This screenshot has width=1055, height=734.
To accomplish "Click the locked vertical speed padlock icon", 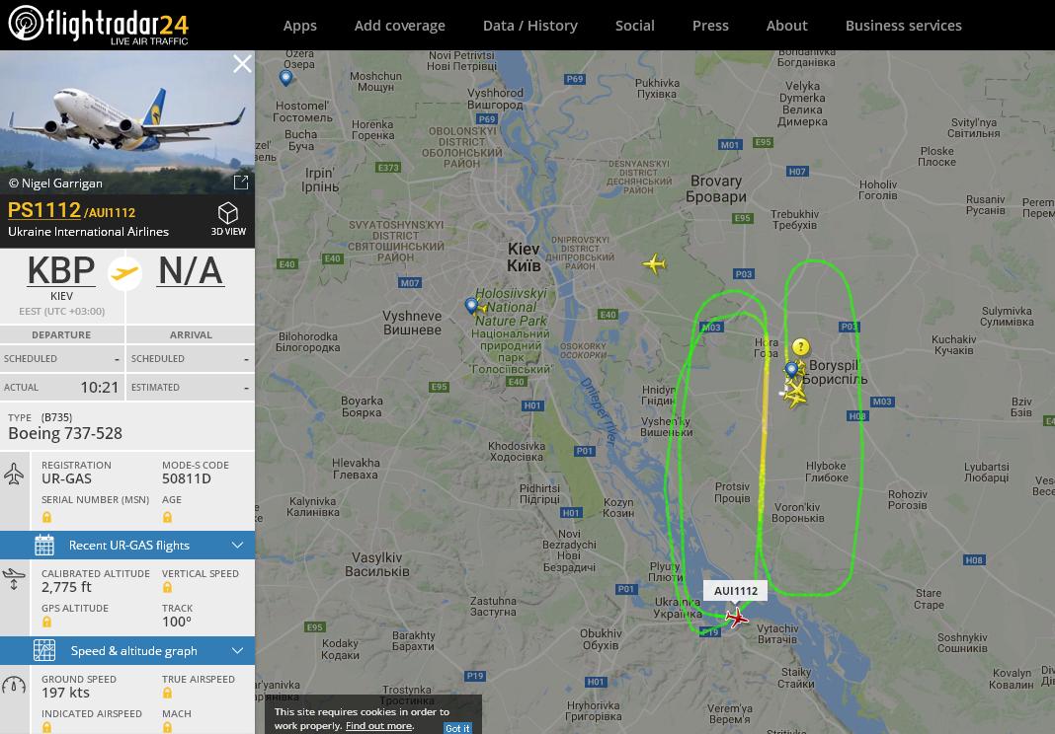I will click(167, 587).
